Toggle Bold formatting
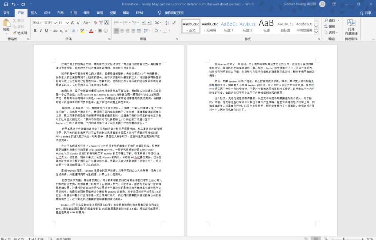376x240 pixels. pyautogui.click(x=35, y=31)
